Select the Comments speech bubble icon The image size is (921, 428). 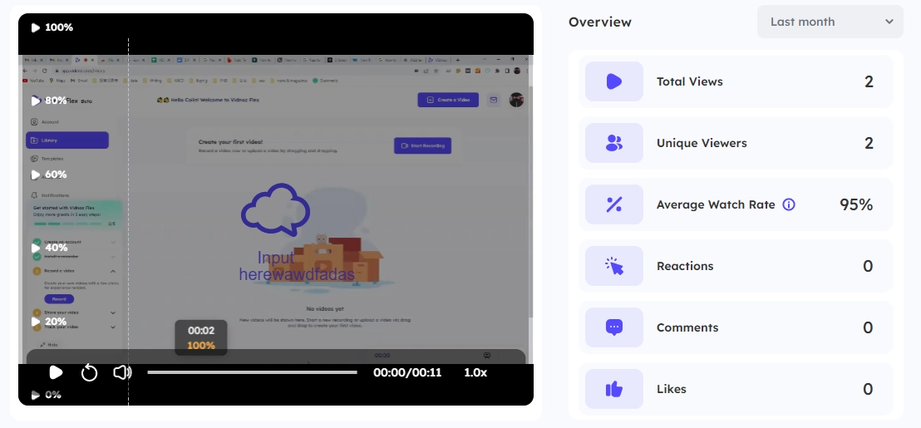[x=614, y=327]
